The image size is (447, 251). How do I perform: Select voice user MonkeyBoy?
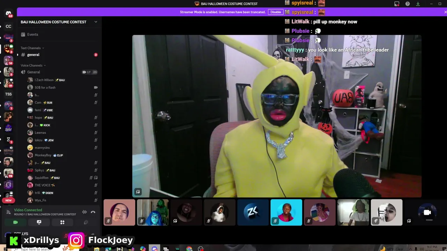click(x=63, y=155)
